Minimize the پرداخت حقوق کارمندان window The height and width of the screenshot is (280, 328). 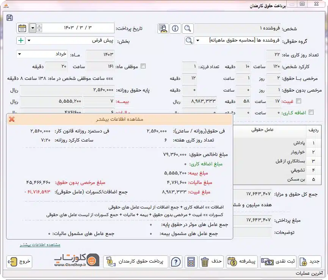coord(292,4)
